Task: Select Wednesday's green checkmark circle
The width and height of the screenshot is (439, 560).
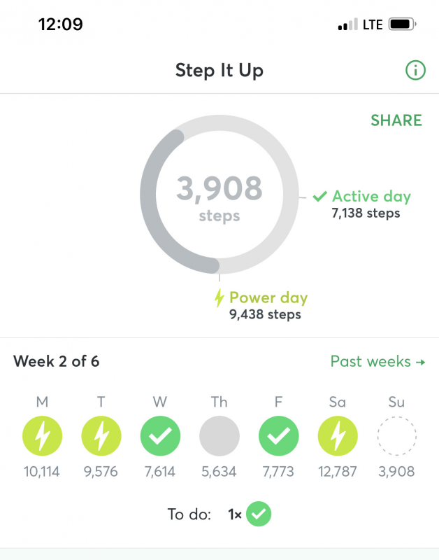Action: pyautogui.click(x=161, y=435)
